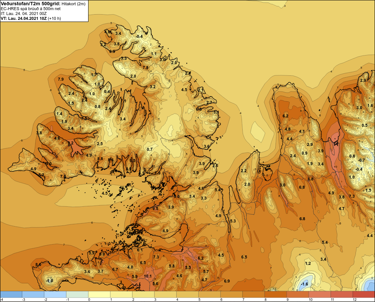375x302 pixels.
Task: Click the '9.2' temperature value on the map
Action: [70, 143]
